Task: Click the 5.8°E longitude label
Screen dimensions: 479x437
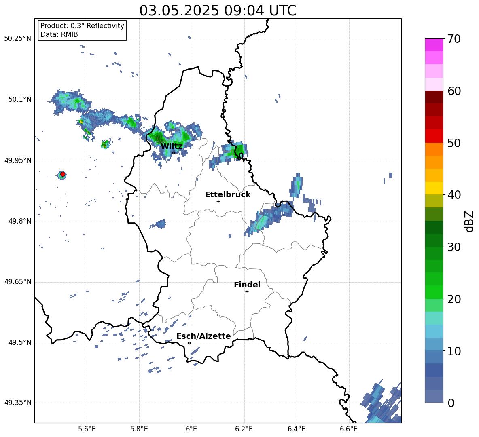Action: coord(139,429)
